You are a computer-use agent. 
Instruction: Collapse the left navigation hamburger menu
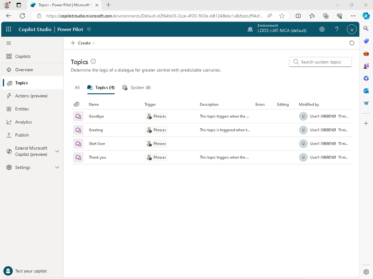9,43
